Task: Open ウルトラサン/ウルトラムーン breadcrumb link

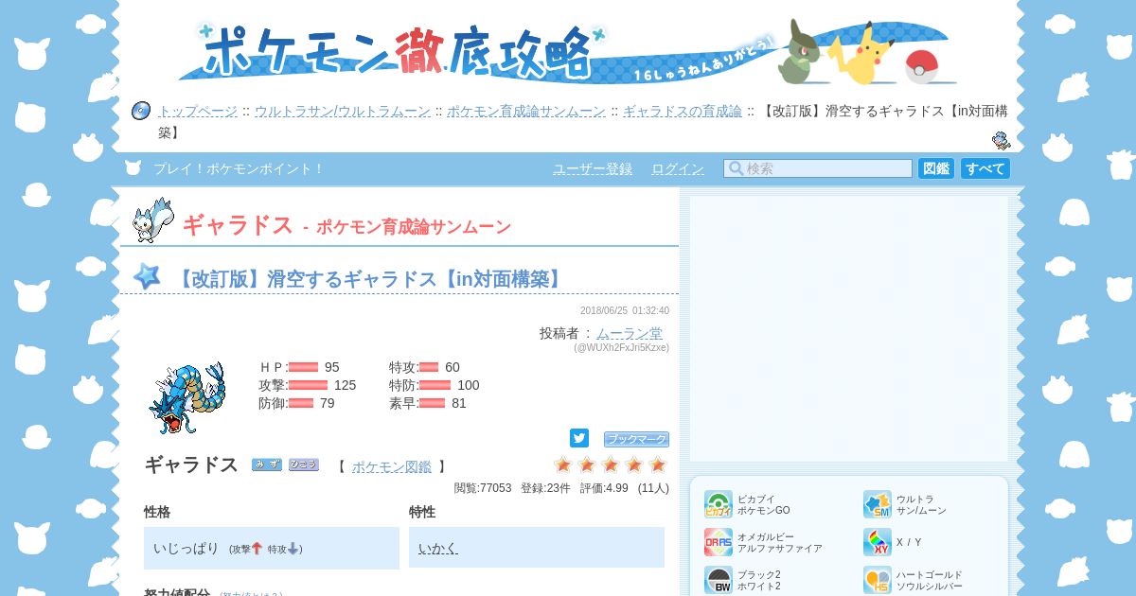Action: point(342,111)
